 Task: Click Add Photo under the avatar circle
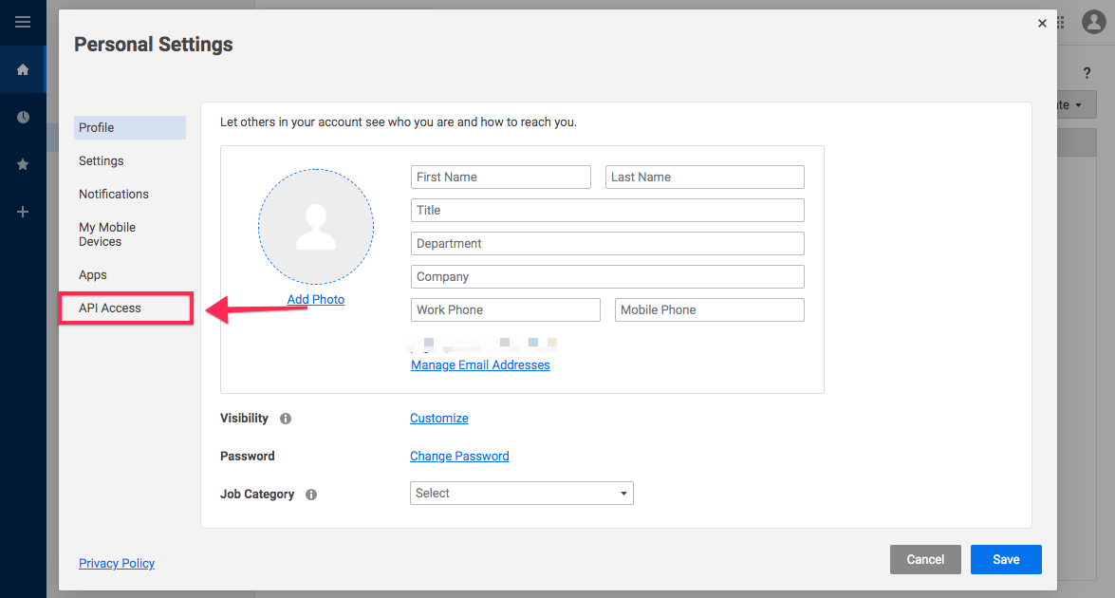pos(315,299)
